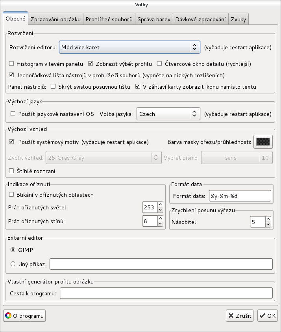Click the Práh oříznutých světel 253 field
This screenshot has height=332, width=281.
(x=150, y=207)
